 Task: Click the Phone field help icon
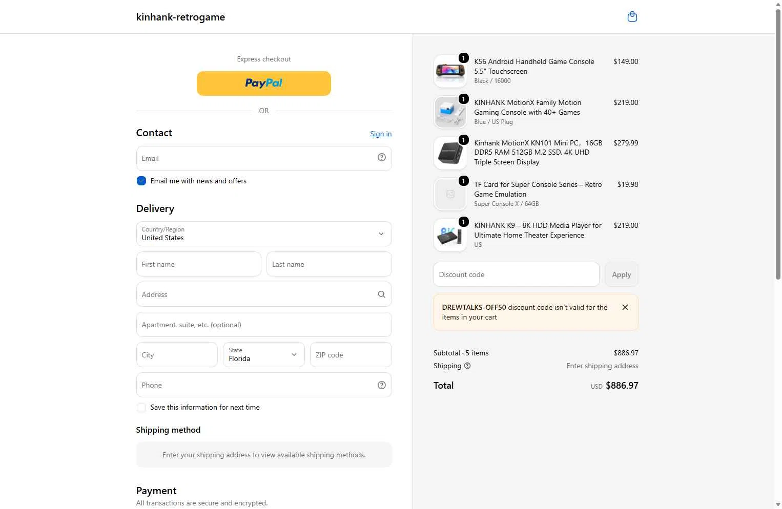tap(382, 385)
